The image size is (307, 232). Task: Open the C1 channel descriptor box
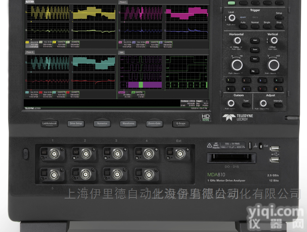pyautogui.click(x=32, y=44)
